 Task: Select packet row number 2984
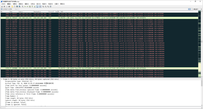[99, 14]
